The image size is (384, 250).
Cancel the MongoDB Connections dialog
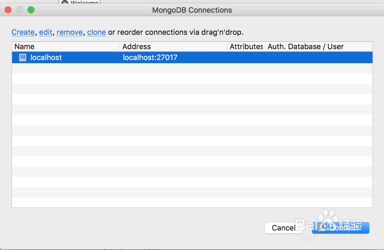click(x=283, y=228)
